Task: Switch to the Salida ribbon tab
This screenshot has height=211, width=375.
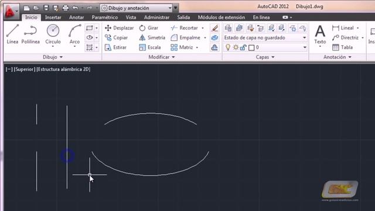Action: 183,18
